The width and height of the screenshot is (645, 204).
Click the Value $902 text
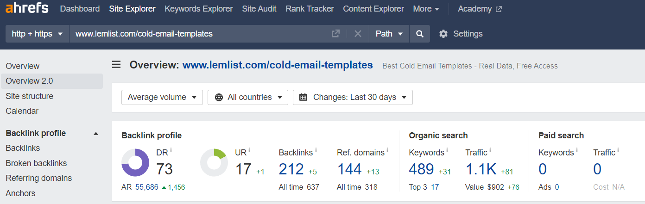(x=485, y=187)
